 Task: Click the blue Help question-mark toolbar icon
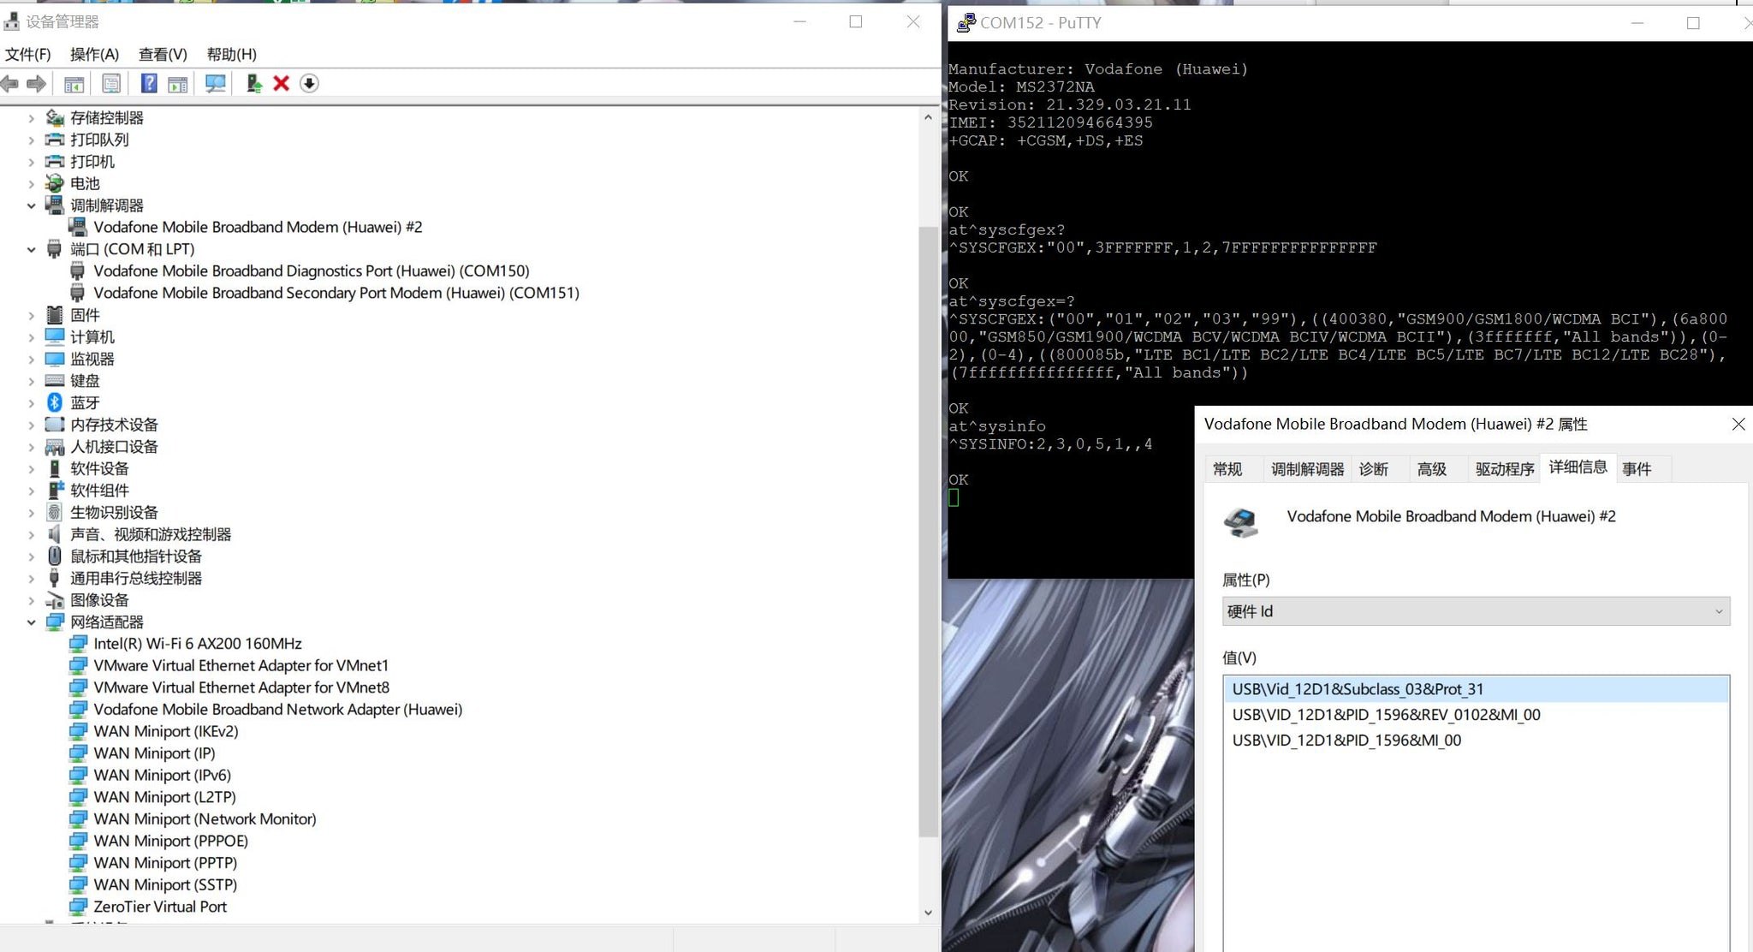pyautogui.click(x=149, y=83)
